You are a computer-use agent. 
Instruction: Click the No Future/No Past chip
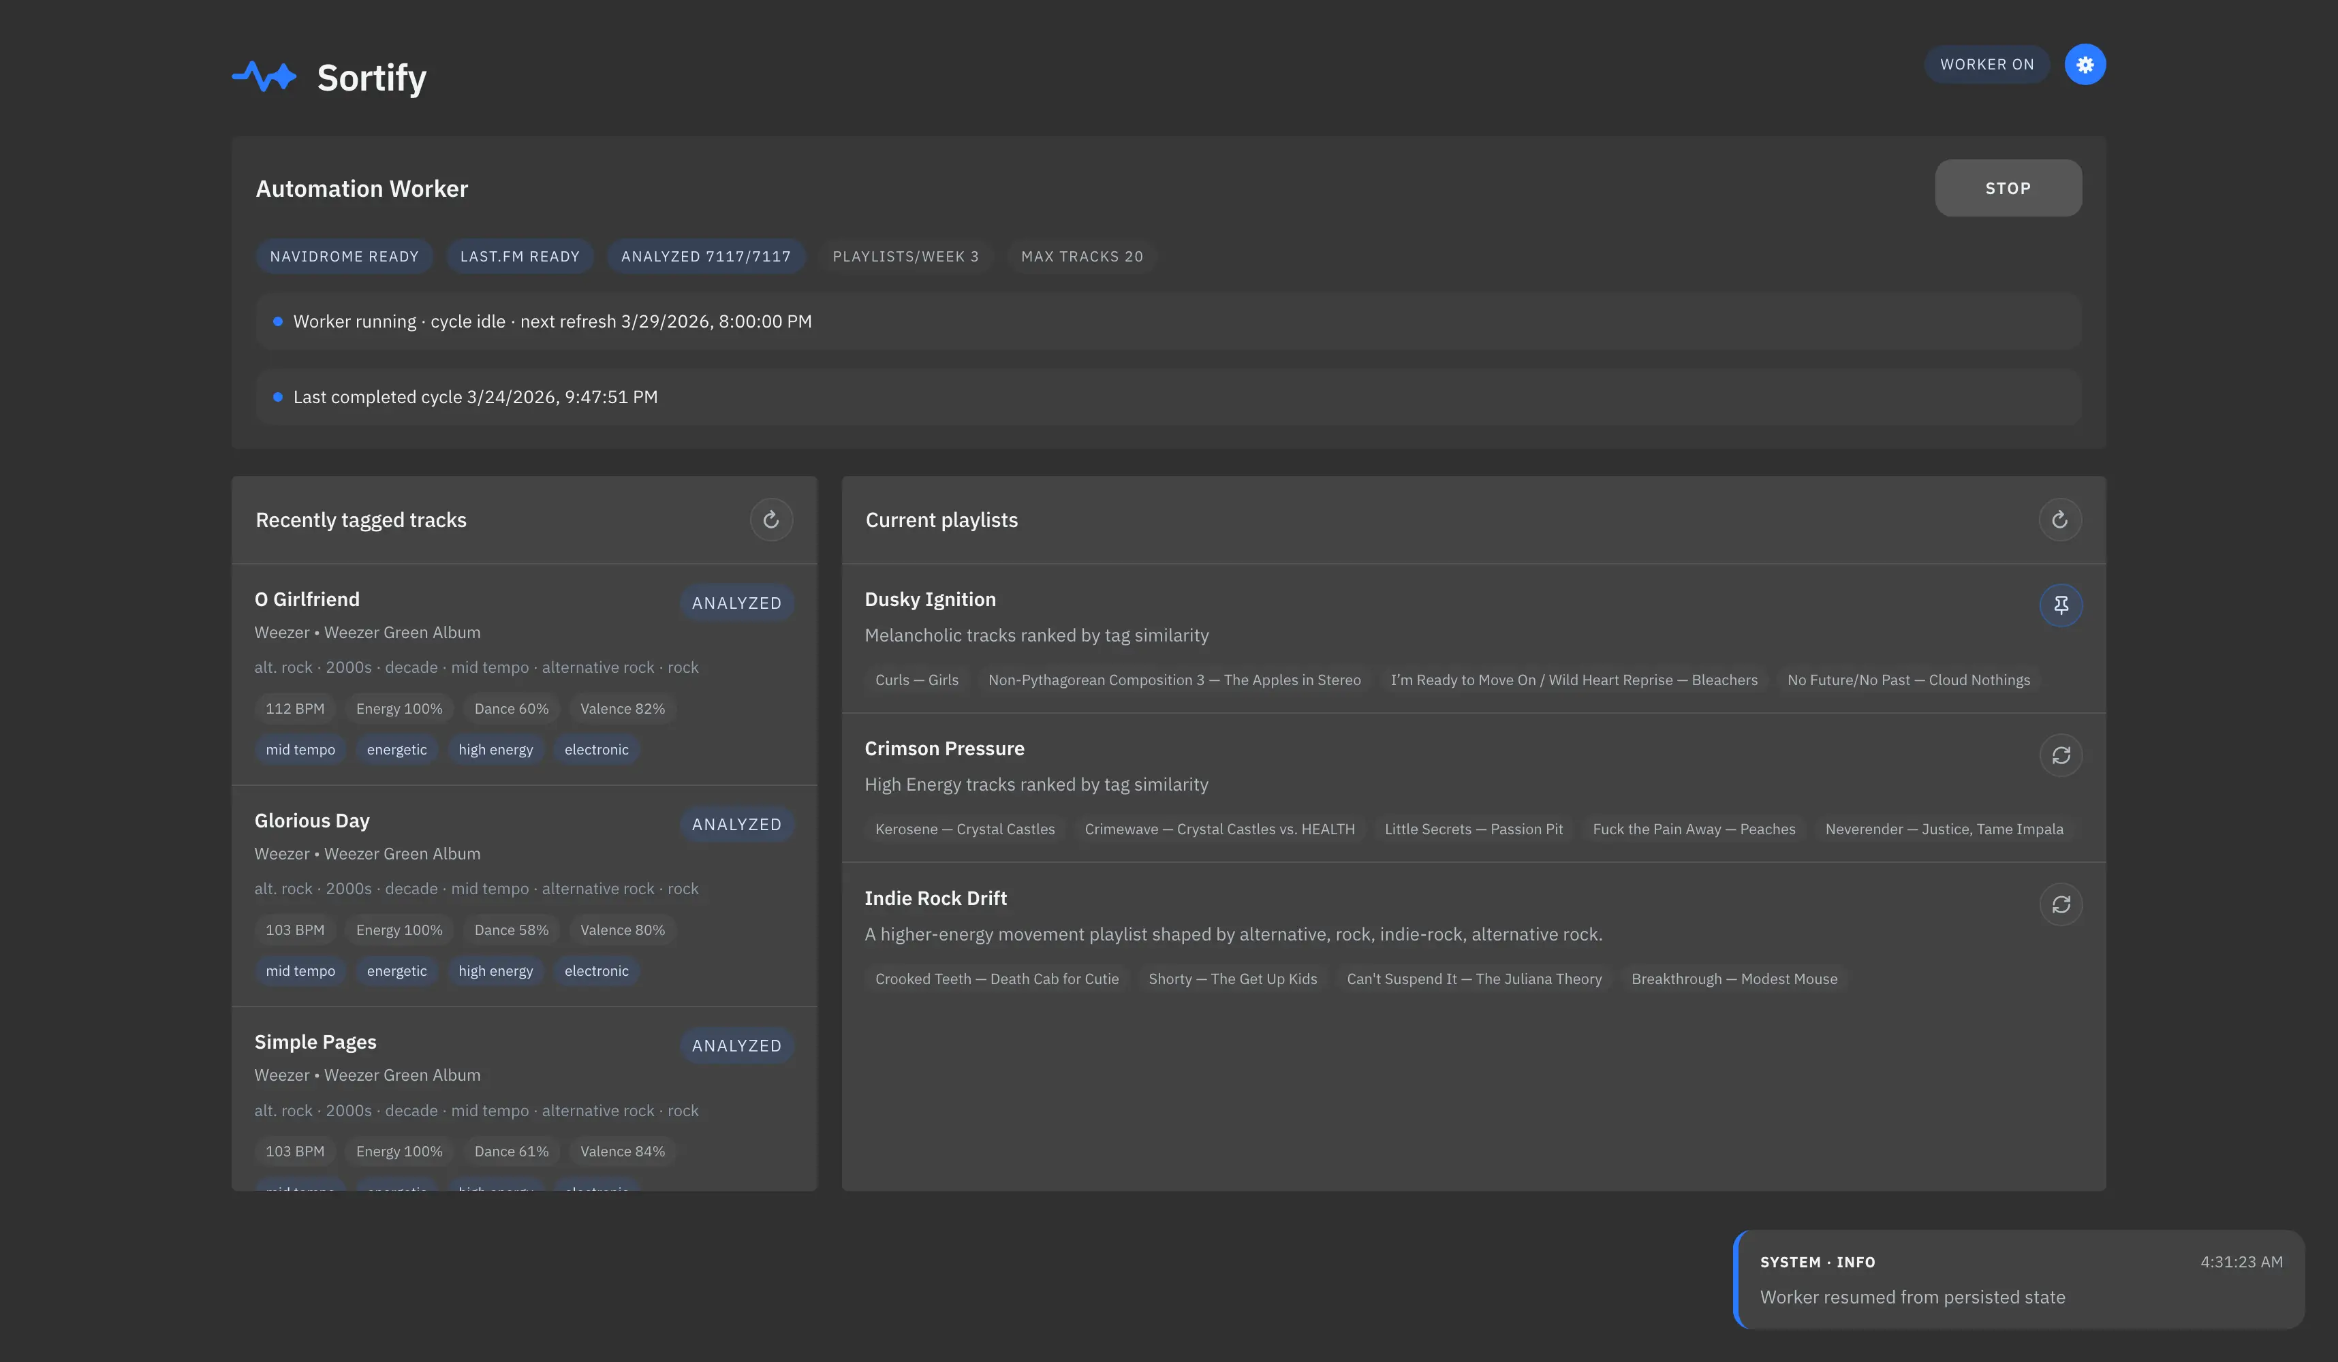1908,680
